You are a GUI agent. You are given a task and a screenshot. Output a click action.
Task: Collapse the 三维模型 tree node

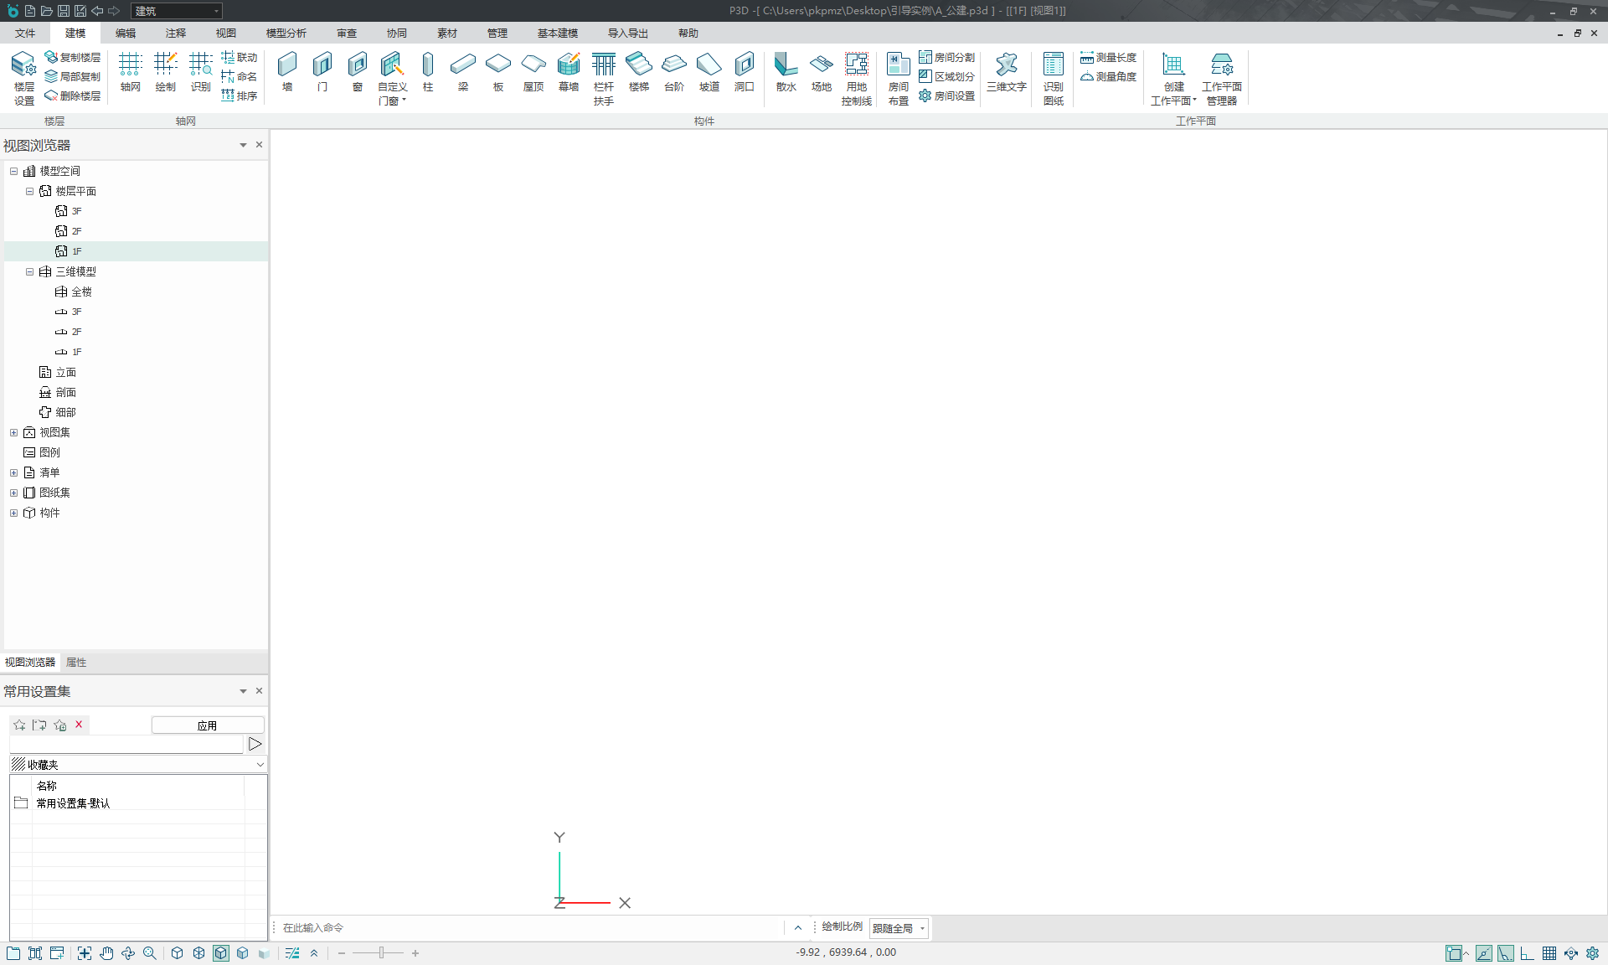[29, 271]
